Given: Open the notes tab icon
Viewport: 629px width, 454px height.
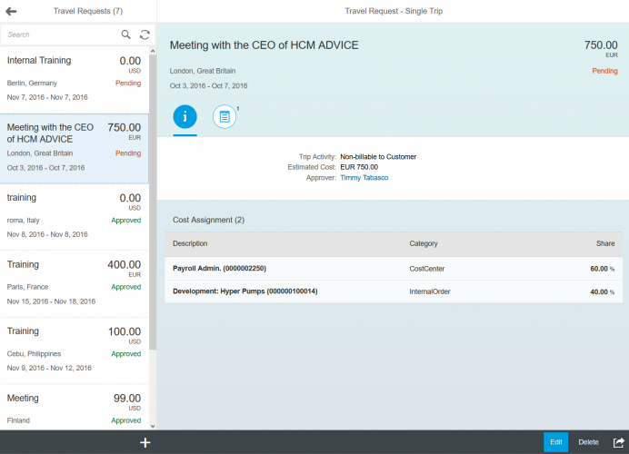Looking at the screenshot, I should 225,116.
